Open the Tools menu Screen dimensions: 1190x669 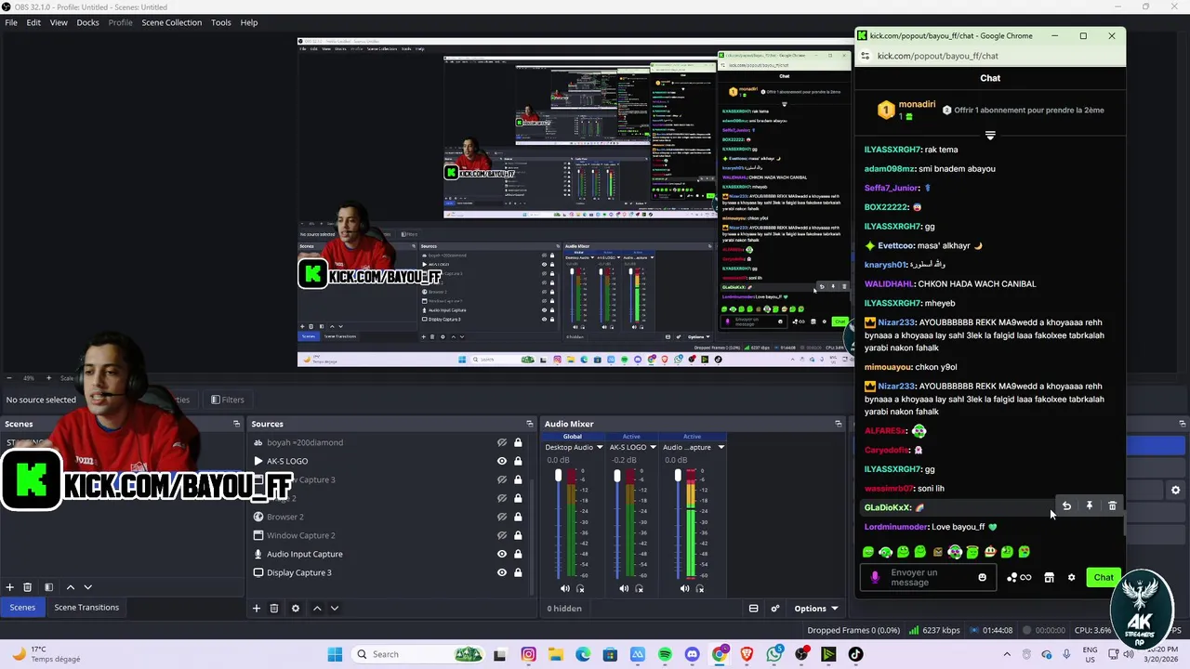[220, 22]
